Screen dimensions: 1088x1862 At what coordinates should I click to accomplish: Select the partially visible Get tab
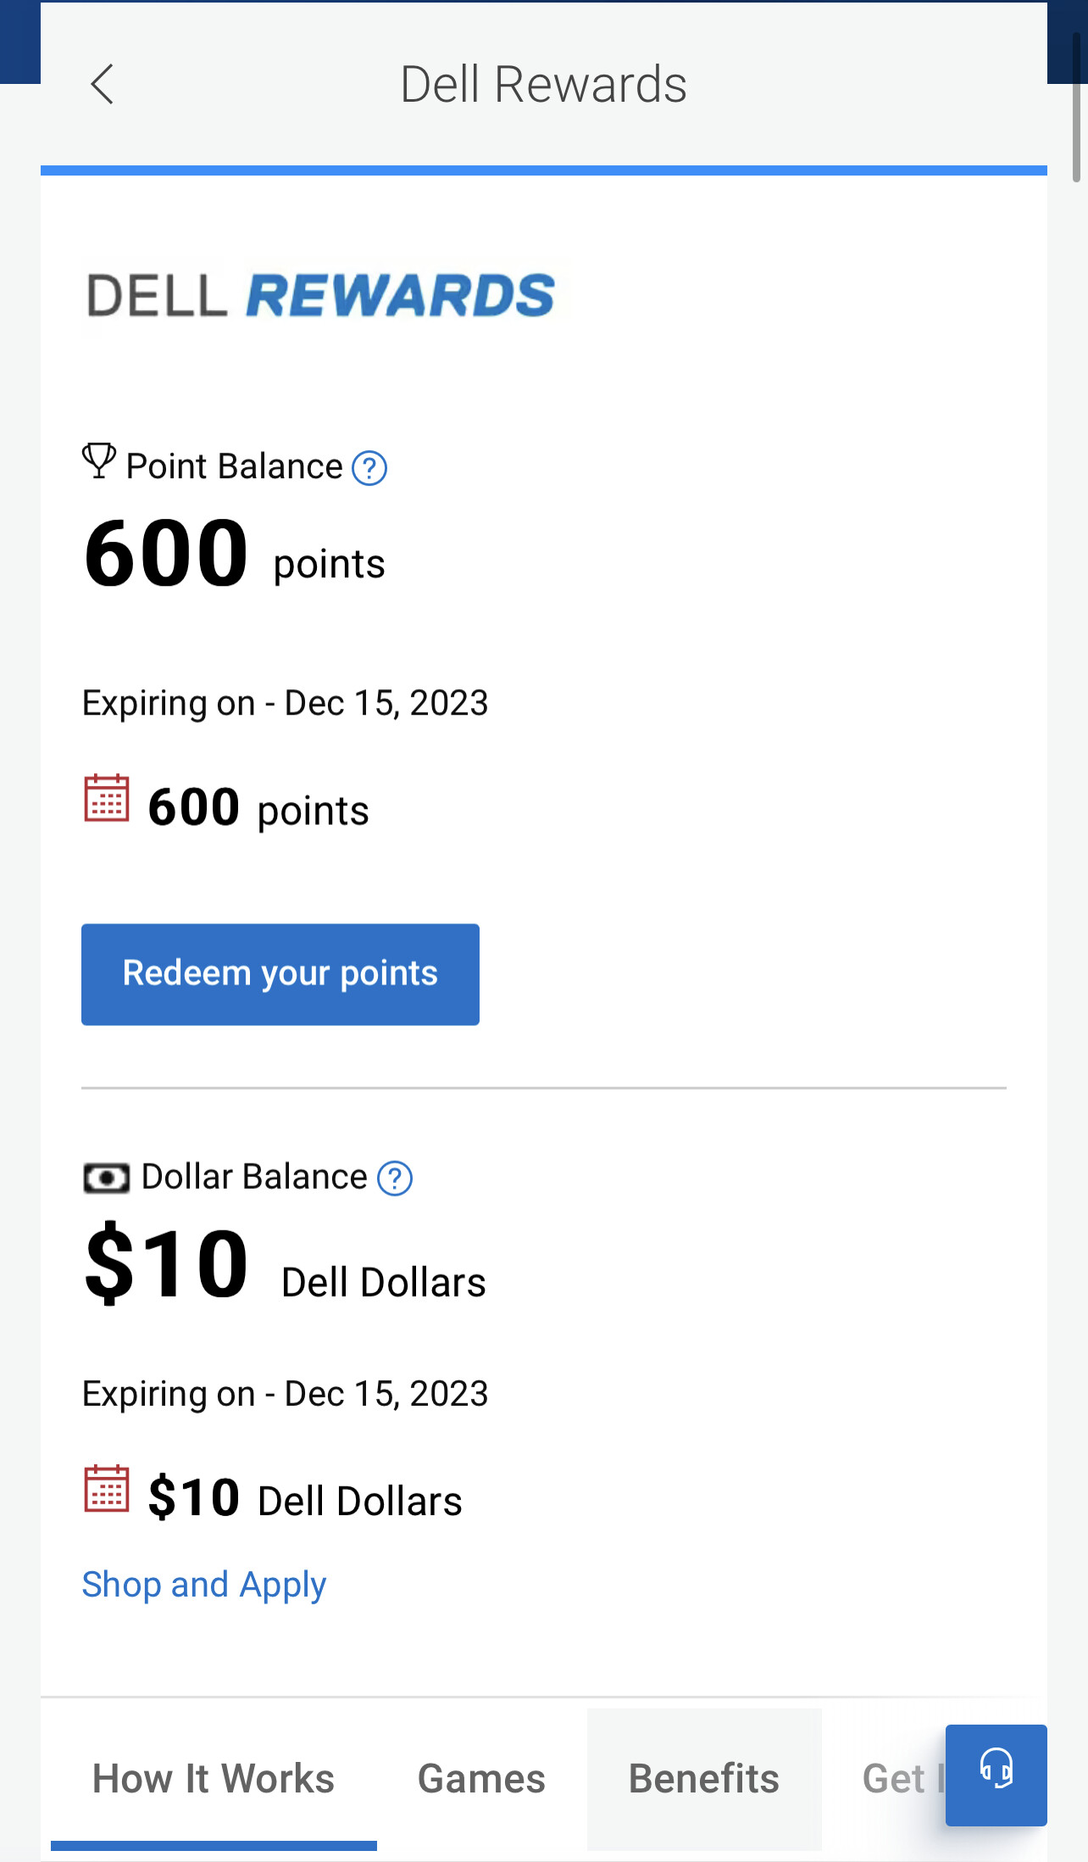point(895,1778)
